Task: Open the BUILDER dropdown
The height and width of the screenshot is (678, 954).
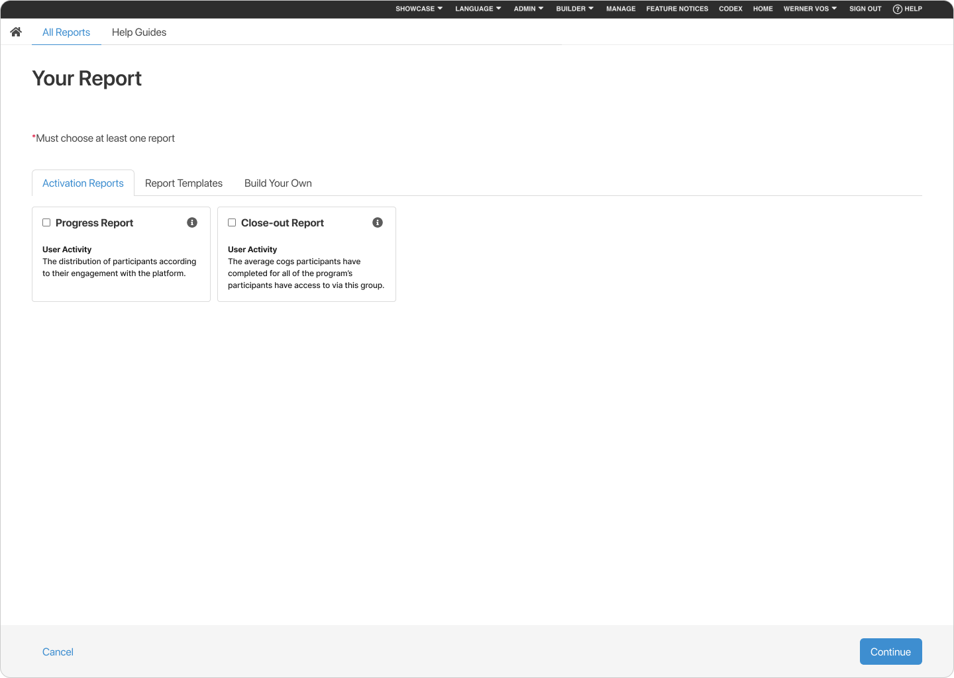Action: [574, 9]
